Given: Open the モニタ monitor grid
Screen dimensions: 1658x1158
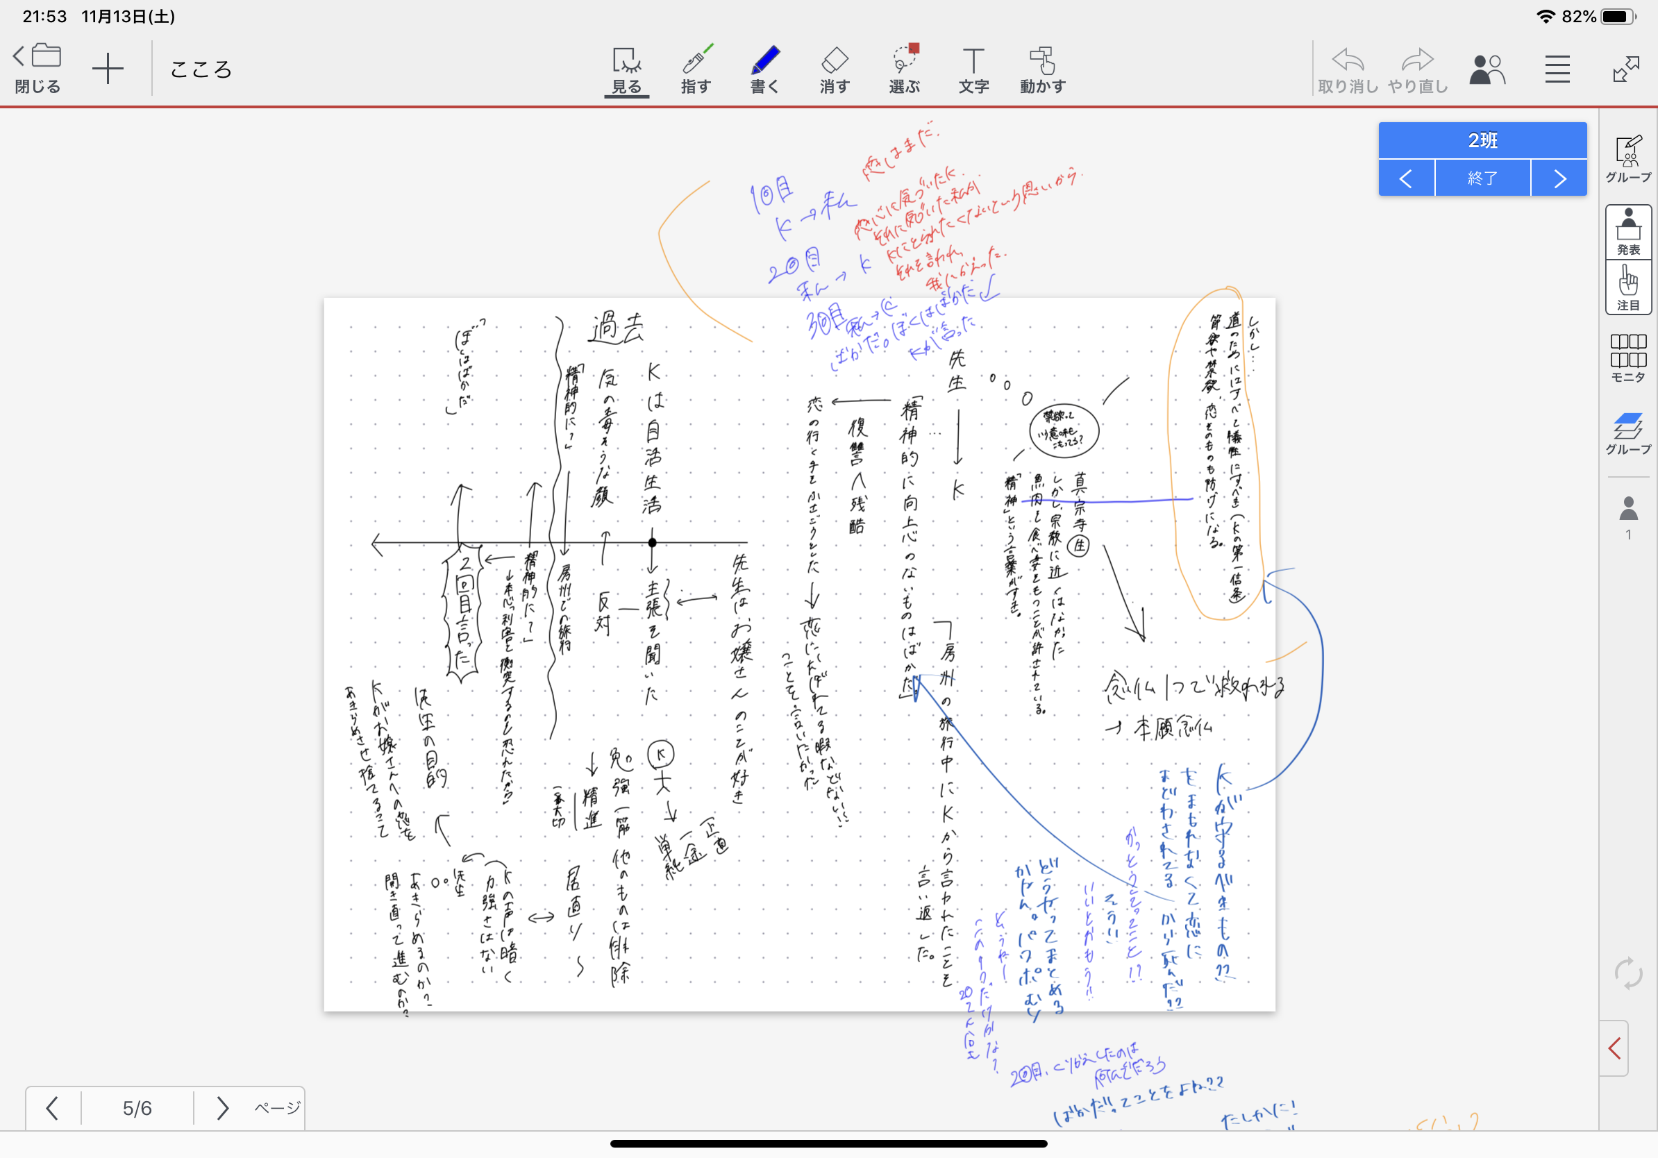Looking at the screenshot, I should coord(1627,358).
